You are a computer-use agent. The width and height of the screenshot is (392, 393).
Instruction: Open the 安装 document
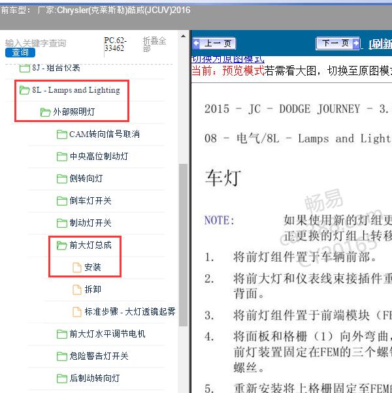pos(93,267)
